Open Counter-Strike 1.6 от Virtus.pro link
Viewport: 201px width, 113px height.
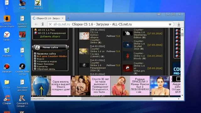click(139, 68)
